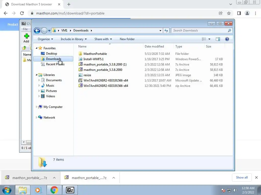The height and width of the screenshot is (195, 261).
Task: Open the More view options arrow
Action: (x=210, y=39)
